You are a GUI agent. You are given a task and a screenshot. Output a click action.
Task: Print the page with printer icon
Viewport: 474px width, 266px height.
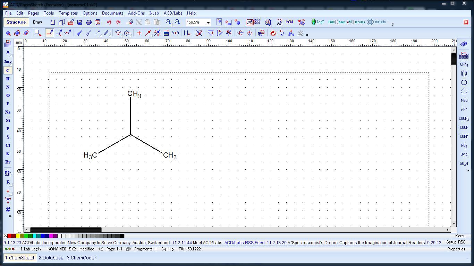click(89, 22)
